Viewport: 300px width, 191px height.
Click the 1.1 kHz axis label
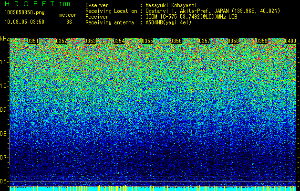[4, 62]
